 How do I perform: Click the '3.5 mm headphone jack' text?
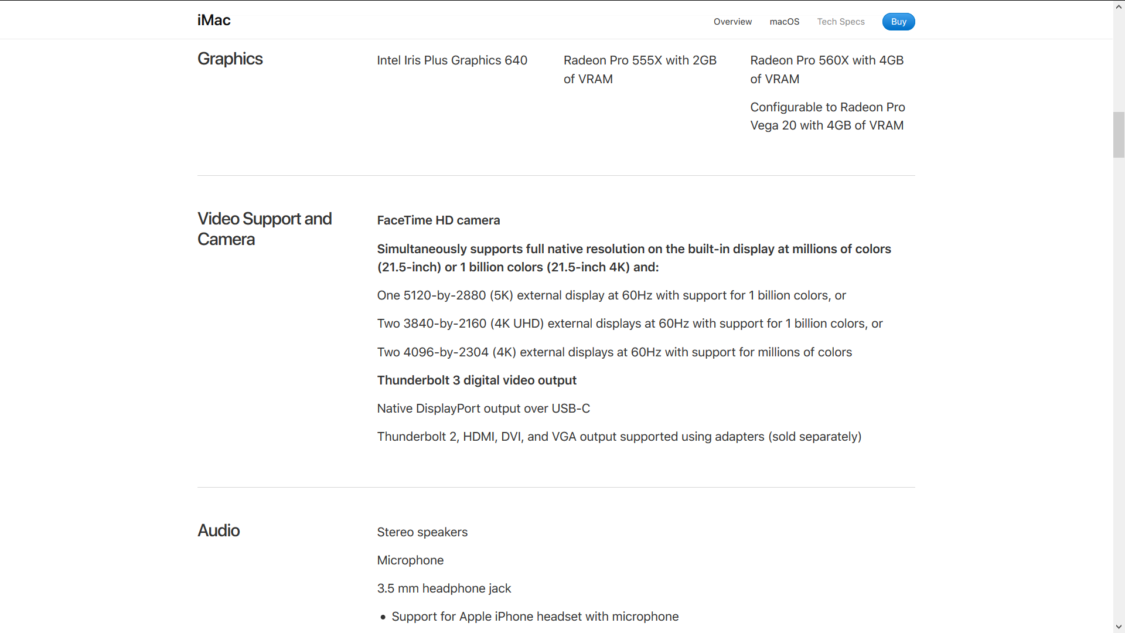coord(444,588)
